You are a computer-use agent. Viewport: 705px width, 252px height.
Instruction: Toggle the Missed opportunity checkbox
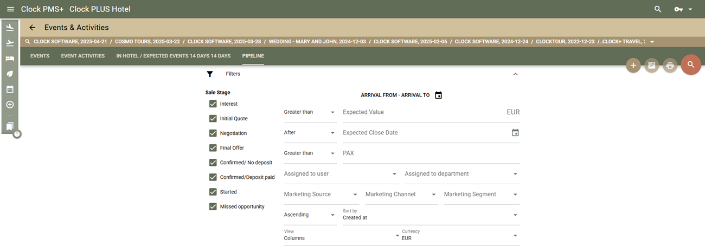pyautogui.click(x=213, y=206)
